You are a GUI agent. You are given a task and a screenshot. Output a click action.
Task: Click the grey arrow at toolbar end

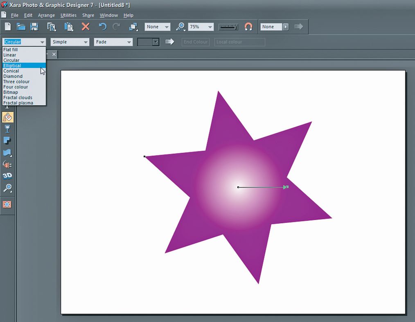click(x=299, y=27)
